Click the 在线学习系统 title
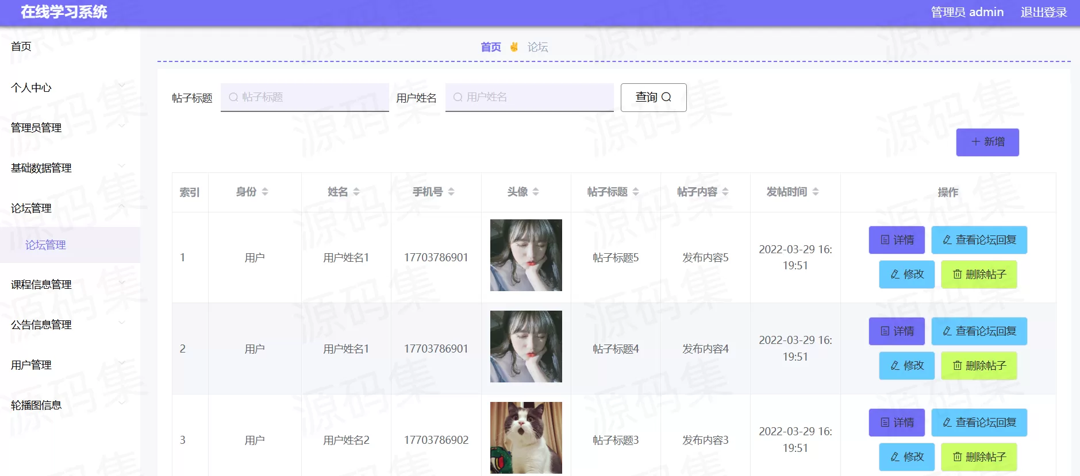The width and height of the screenshot is (1080, 476). (64, 12)
